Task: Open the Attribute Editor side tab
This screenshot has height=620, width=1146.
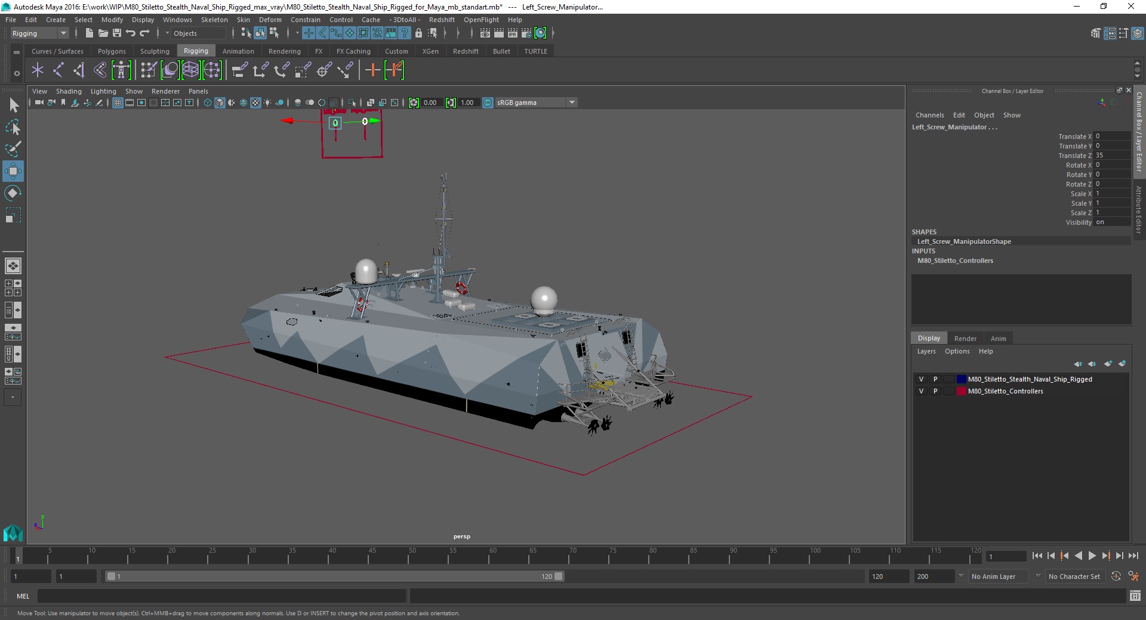Action: point(1139,210)
